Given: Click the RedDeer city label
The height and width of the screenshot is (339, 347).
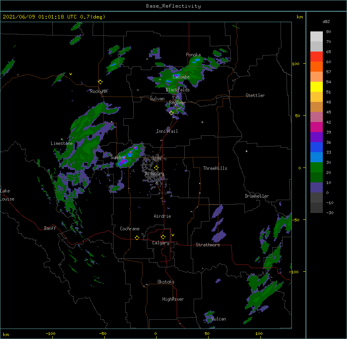Looking at the screenshot, I should coord(177,103).
